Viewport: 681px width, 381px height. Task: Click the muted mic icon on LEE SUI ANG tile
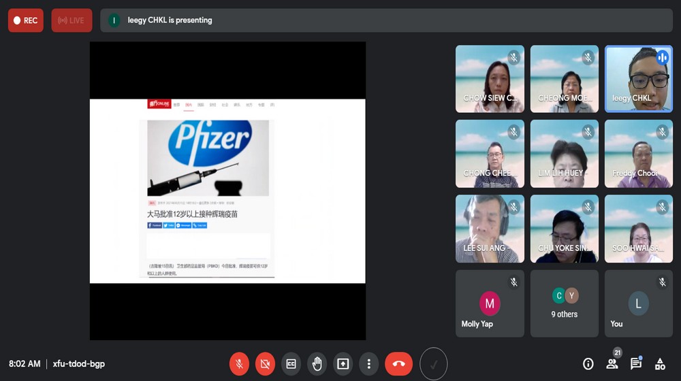tap(513, 207)
